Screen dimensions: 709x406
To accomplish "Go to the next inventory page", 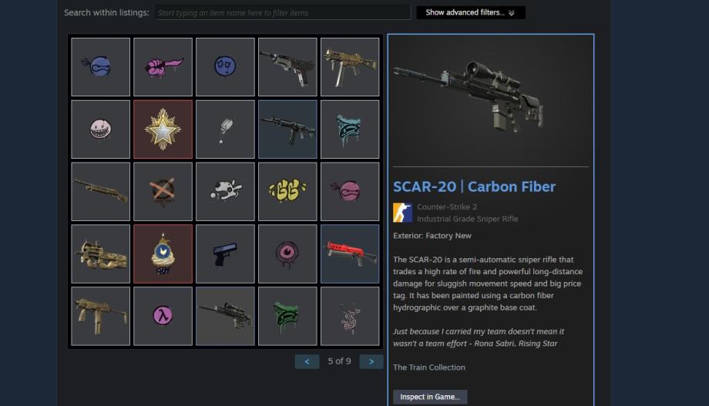I will click(371, 361).
